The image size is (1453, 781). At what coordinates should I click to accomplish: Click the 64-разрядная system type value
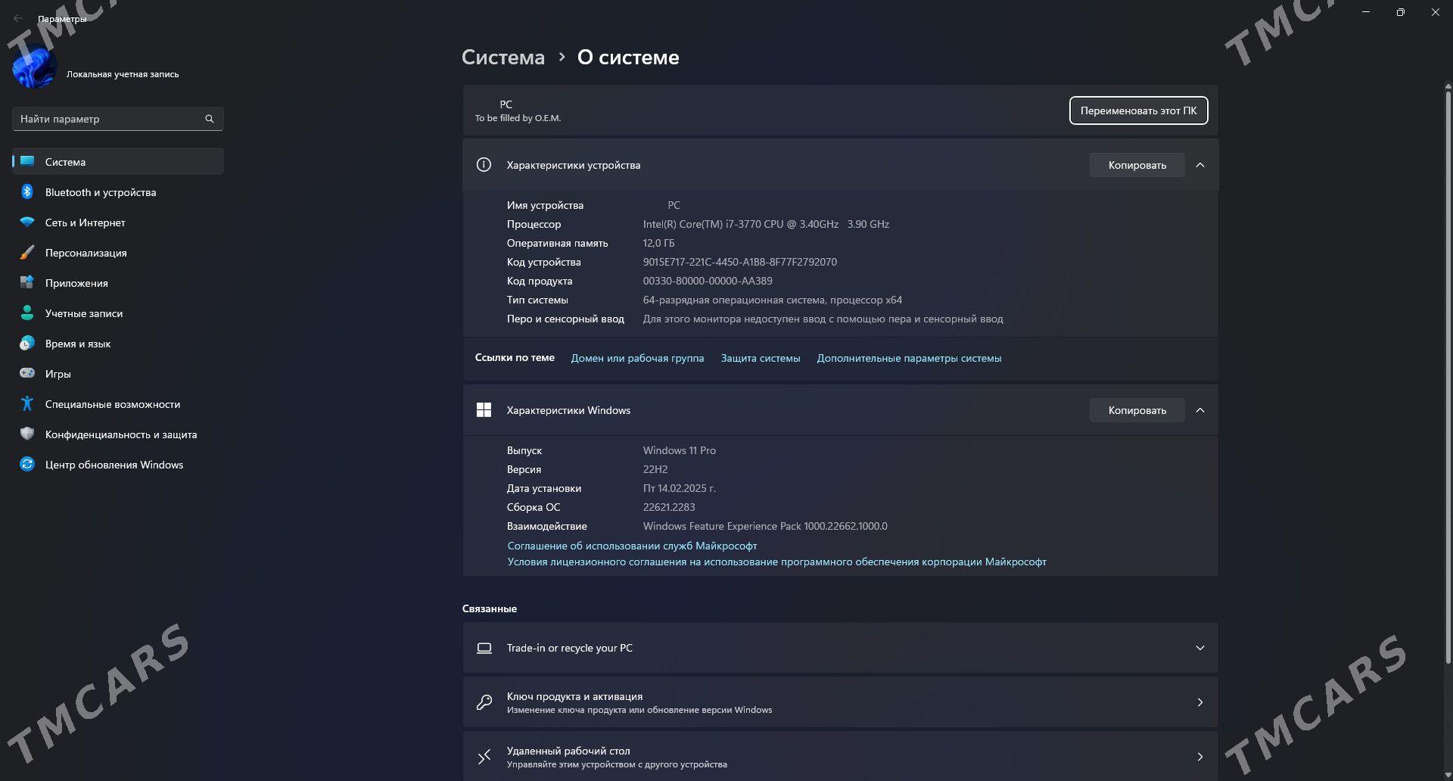(x=772, y=300)
